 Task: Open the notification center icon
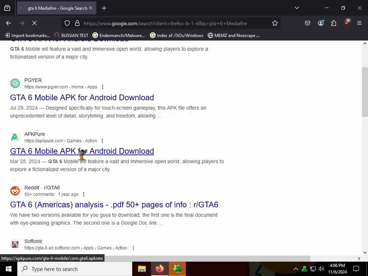[356, 269]
